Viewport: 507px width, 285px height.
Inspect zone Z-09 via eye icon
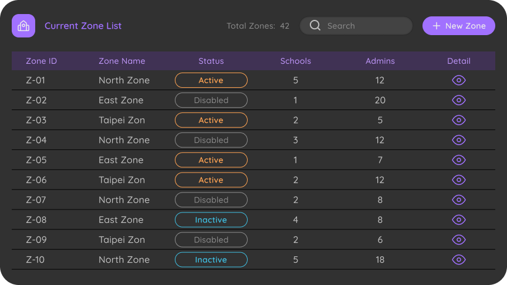pyautogui.click(x=458, y=240)
